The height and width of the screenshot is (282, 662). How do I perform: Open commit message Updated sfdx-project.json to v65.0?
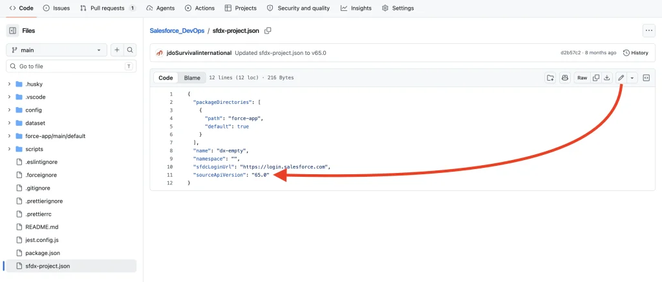tap(281, 53)
